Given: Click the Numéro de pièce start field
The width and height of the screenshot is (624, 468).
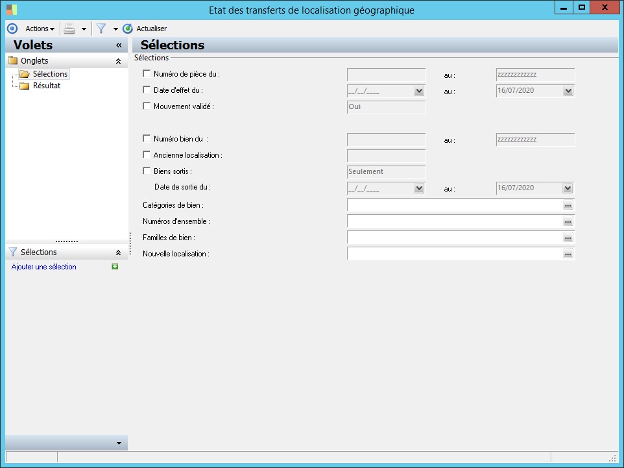Looking at the screenshot, I should [386, 75].
